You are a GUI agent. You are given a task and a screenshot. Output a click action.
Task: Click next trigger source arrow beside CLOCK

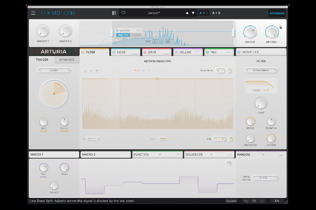point(68,70)
